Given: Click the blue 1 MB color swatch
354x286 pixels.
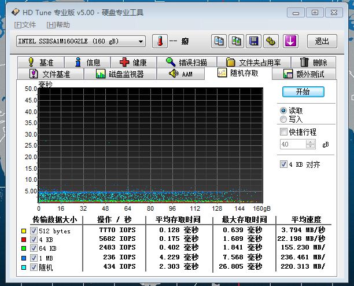Looking at the screenshot, I should (24, 258).
